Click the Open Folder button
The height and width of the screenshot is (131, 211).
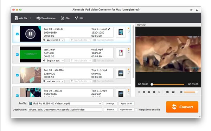(x=126, y=110)
